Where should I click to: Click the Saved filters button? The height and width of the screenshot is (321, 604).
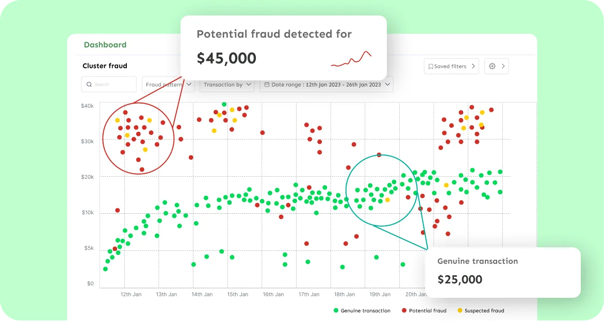[450, 66]
